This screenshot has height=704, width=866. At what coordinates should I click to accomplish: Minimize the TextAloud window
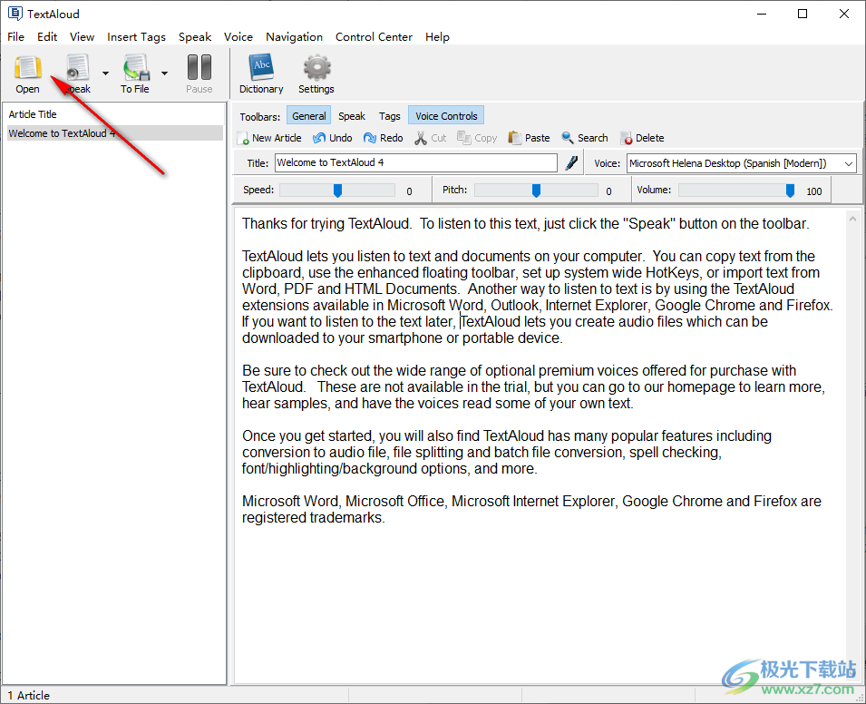point(762,14)
